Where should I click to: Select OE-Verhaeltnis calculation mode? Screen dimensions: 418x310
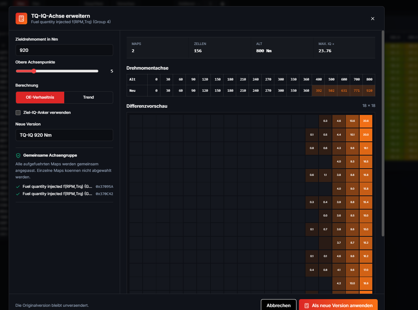click(40, 98)
